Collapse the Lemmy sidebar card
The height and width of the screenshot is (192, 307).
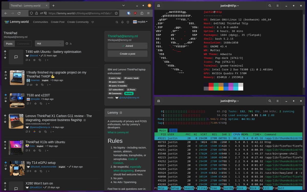121,113
